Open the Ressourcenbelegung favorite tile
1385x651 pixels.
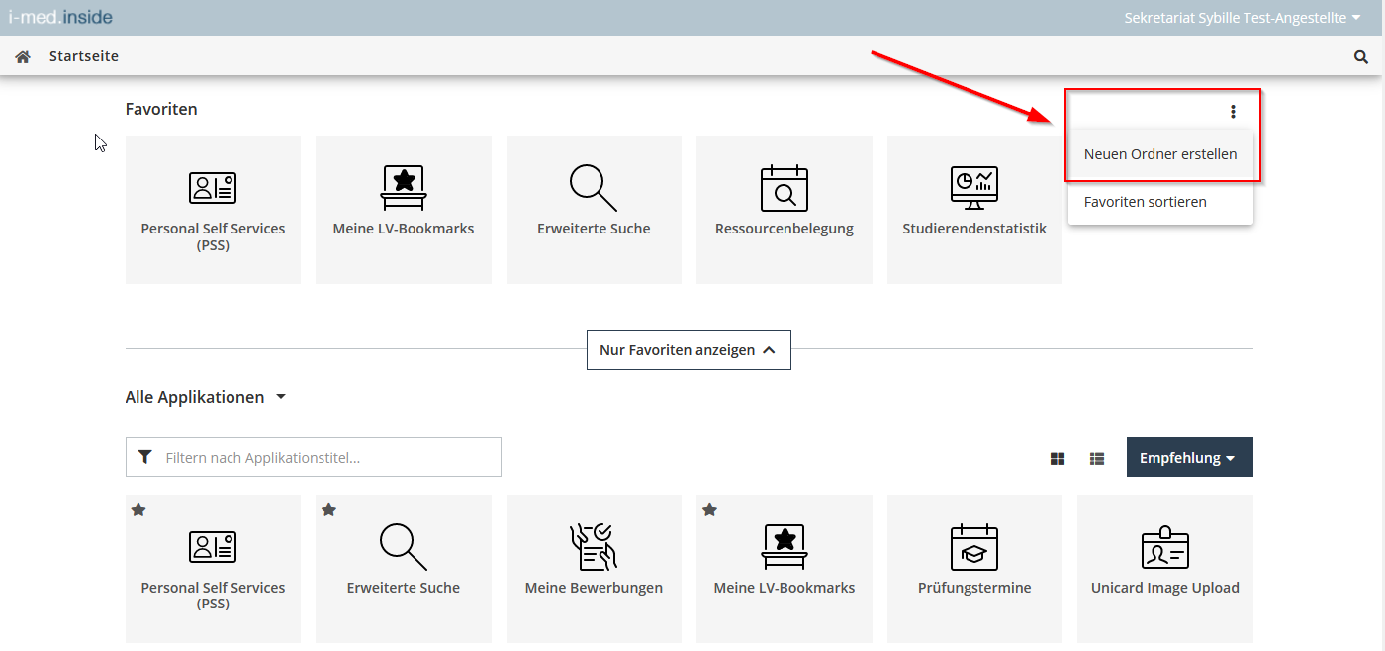point(785,210)
